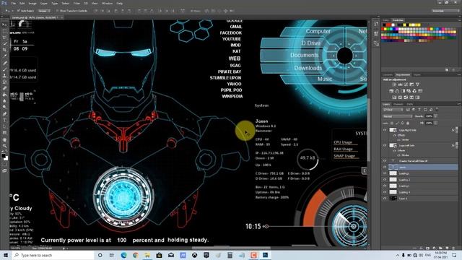Screen dimensions: 462x260
Task: Open the Auto-Select Group dropdown
Action: pos(44,11)
